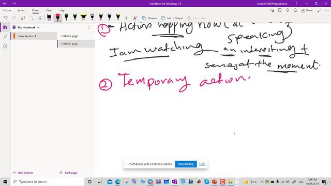The image size is (331, 186).
Task: Open the taskbar weather widget
Action: click(x=250, y=181)
